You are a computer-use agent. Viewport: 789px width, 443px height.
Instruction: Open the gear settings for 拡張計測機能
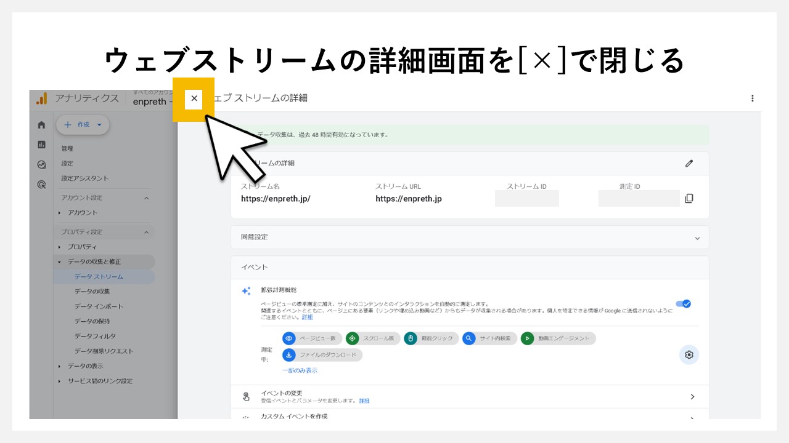(689, 355)
